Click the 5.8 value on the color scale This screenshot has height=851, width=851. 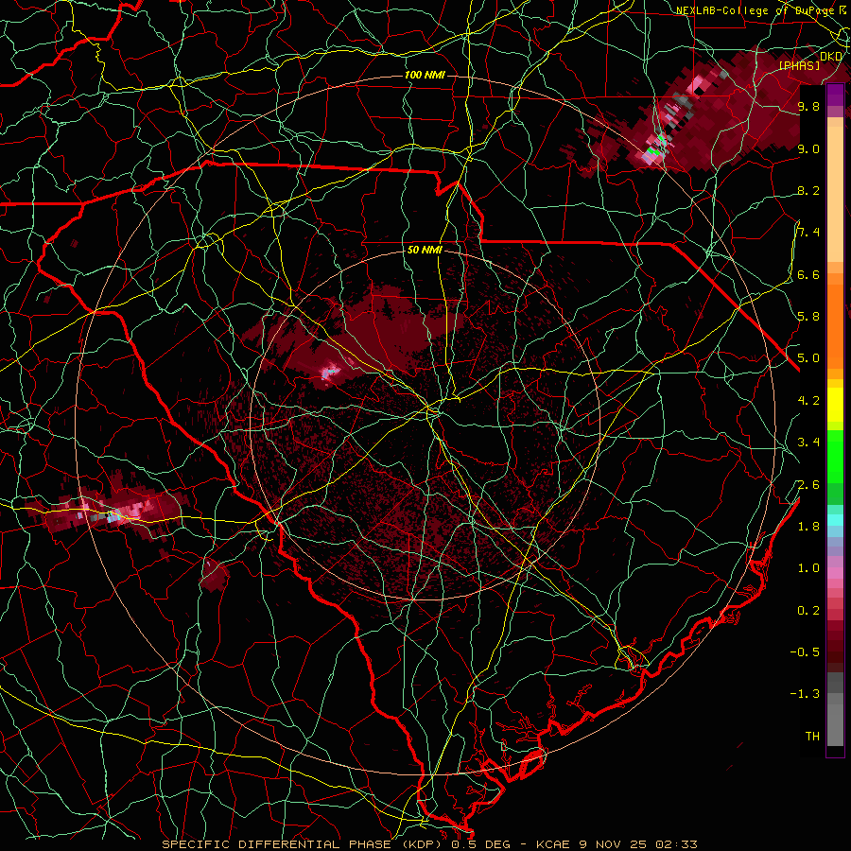point(808,317)
